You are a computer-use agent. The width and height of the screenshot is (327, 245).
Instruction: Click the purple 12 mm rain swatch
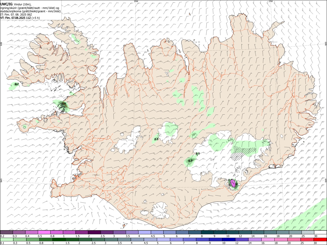[x=242, y=240]
